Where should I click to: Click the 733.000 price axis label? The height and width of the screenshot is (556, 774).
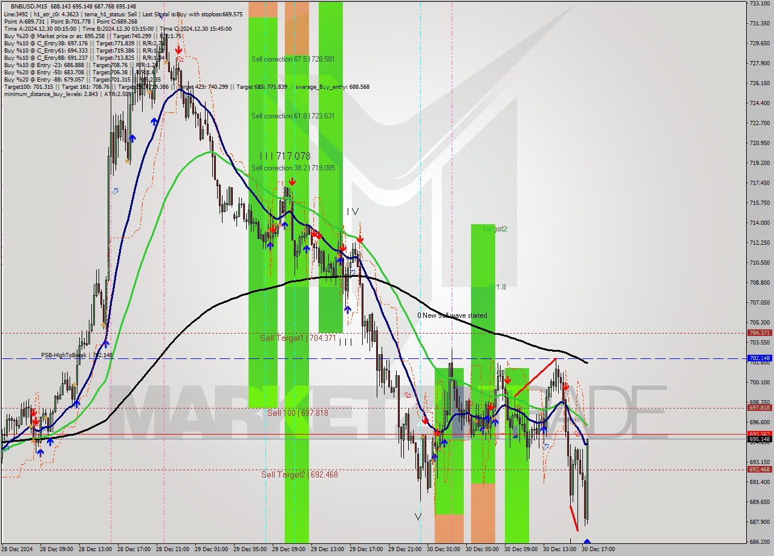coord(759,3)
